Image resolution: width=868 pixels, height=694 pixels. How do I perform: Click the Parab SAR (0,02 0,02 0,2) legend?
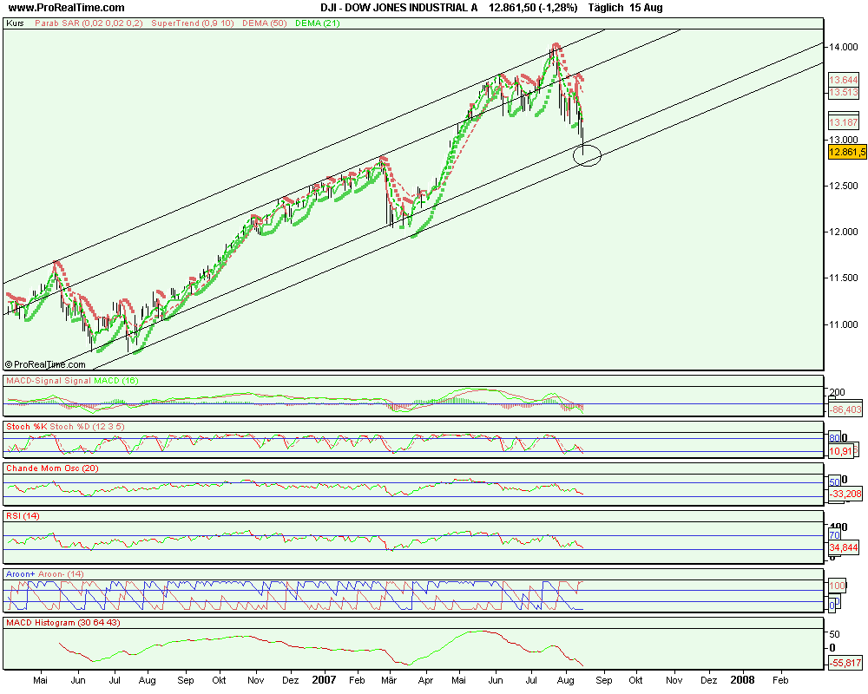point(89,23)
